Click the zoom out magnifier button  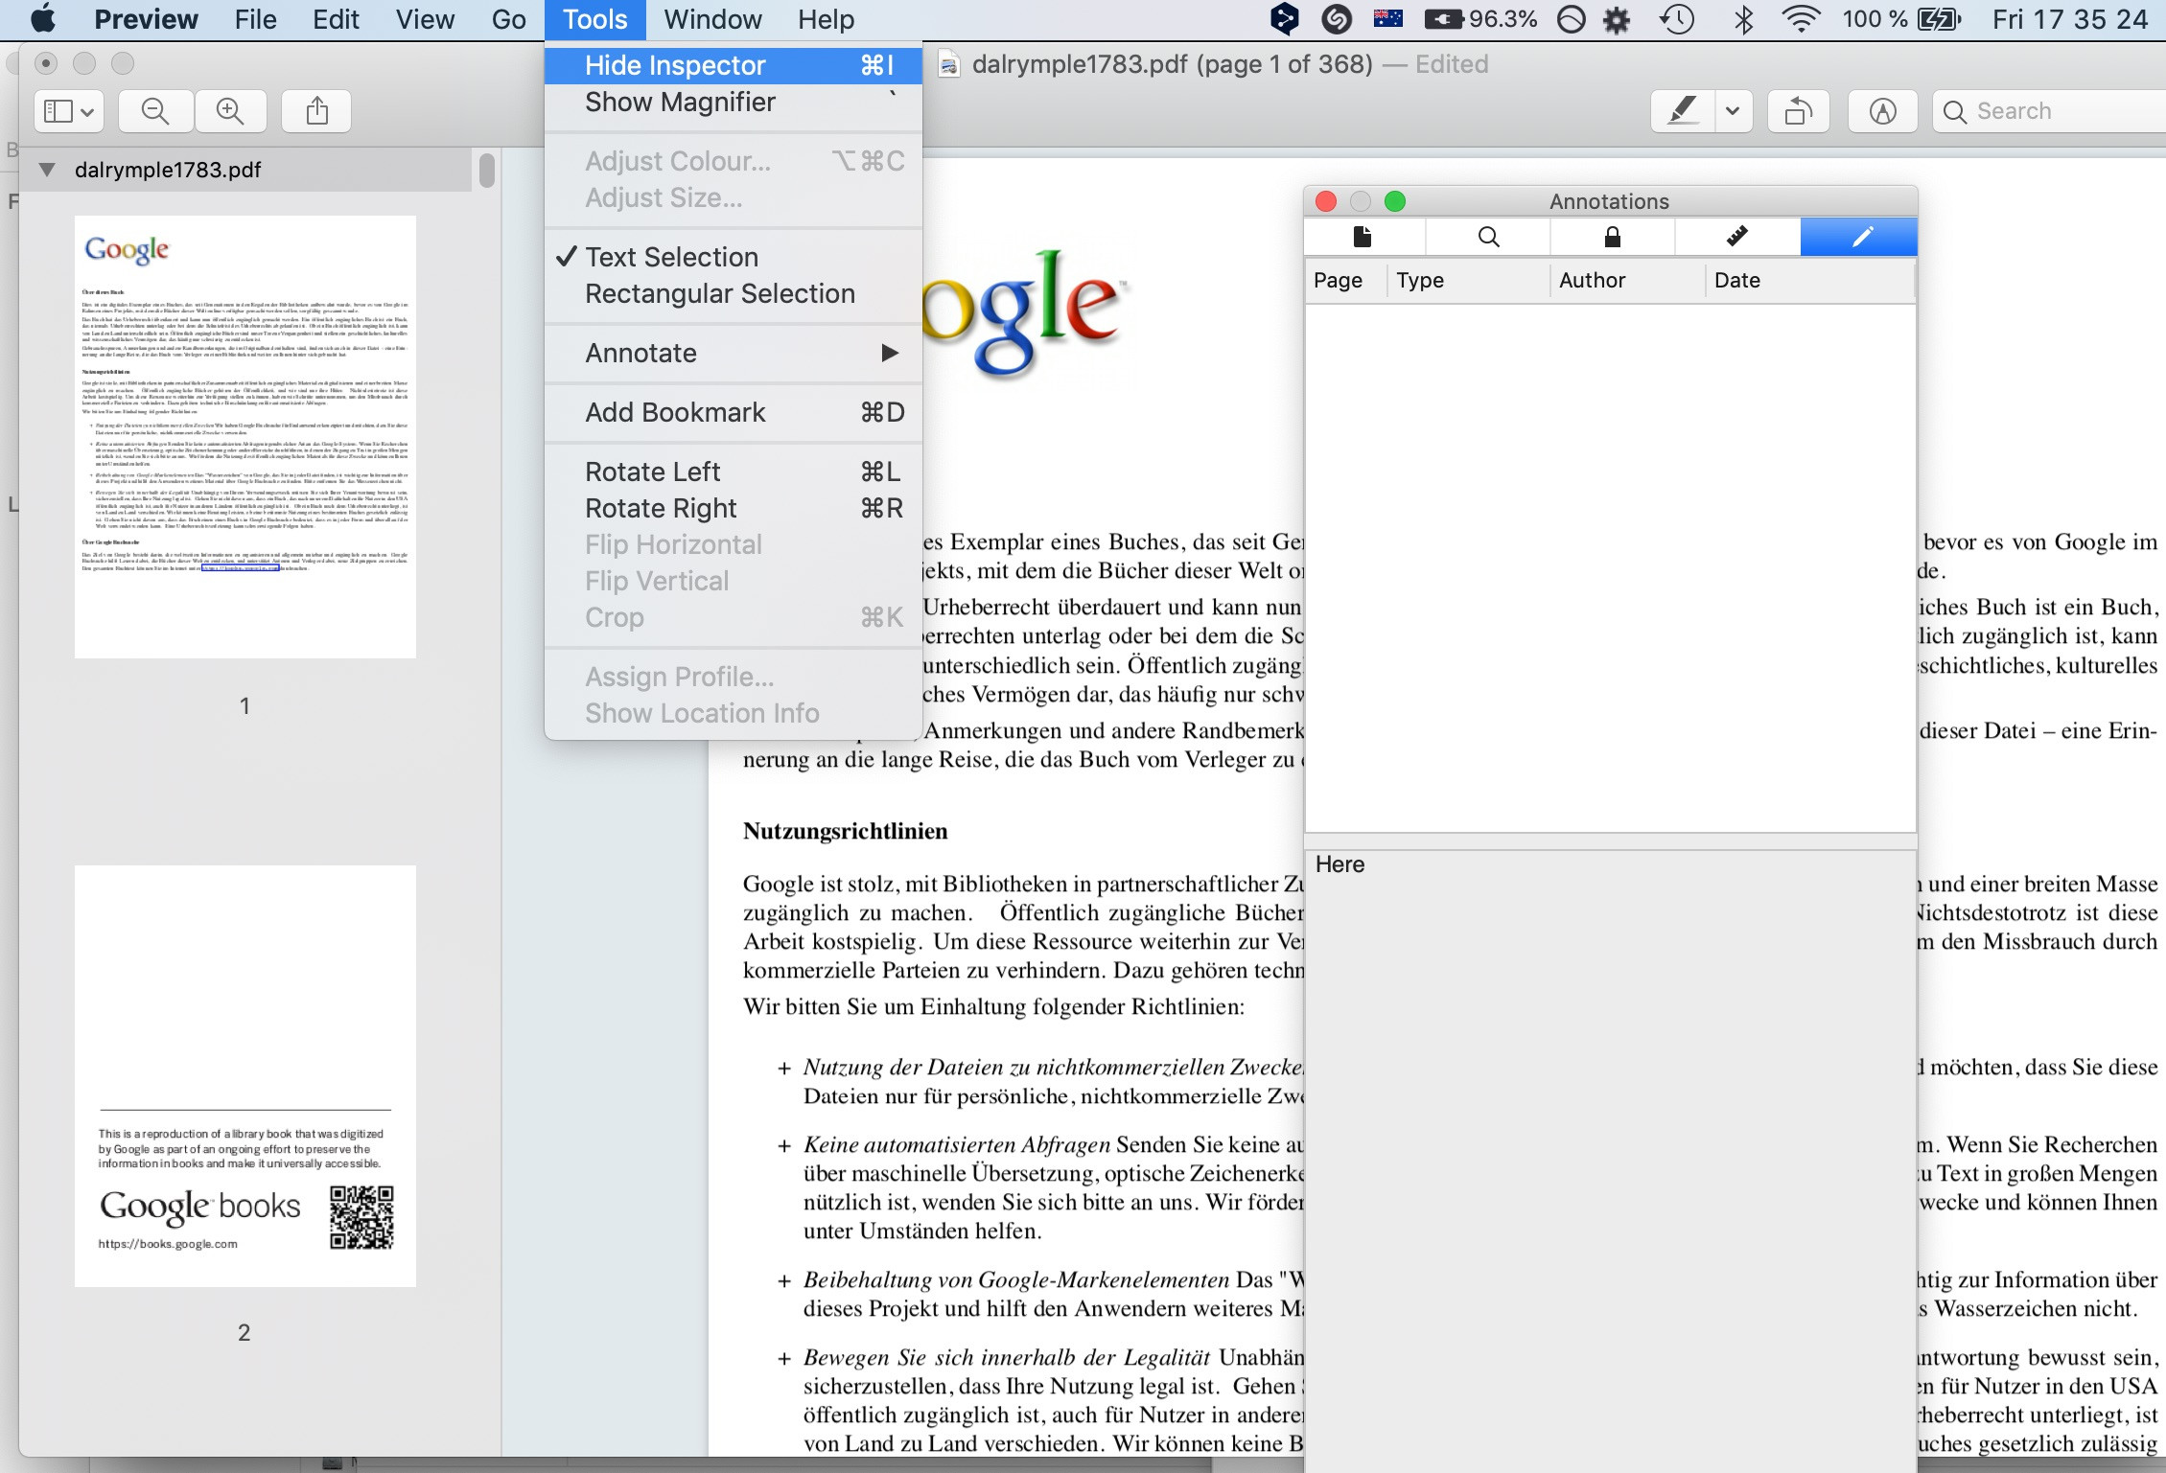pos(155,111)
